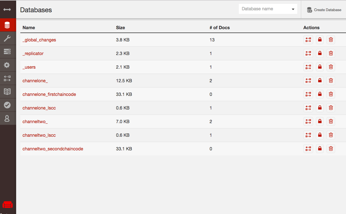This screenshot has width=346, height=214.
Task: Collapse the sidebar with the arrows icon
Action: point(7,9)
